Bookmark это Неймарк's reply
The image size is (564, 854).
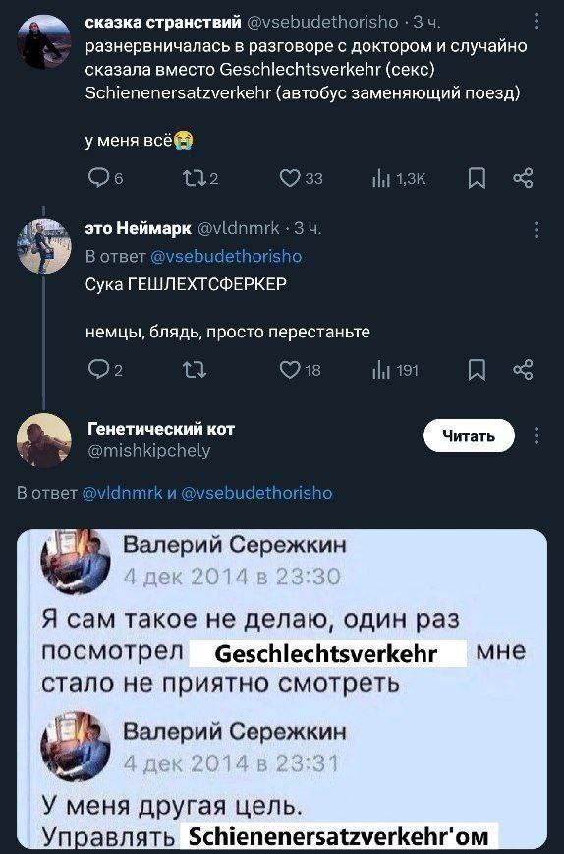(477, 370)
